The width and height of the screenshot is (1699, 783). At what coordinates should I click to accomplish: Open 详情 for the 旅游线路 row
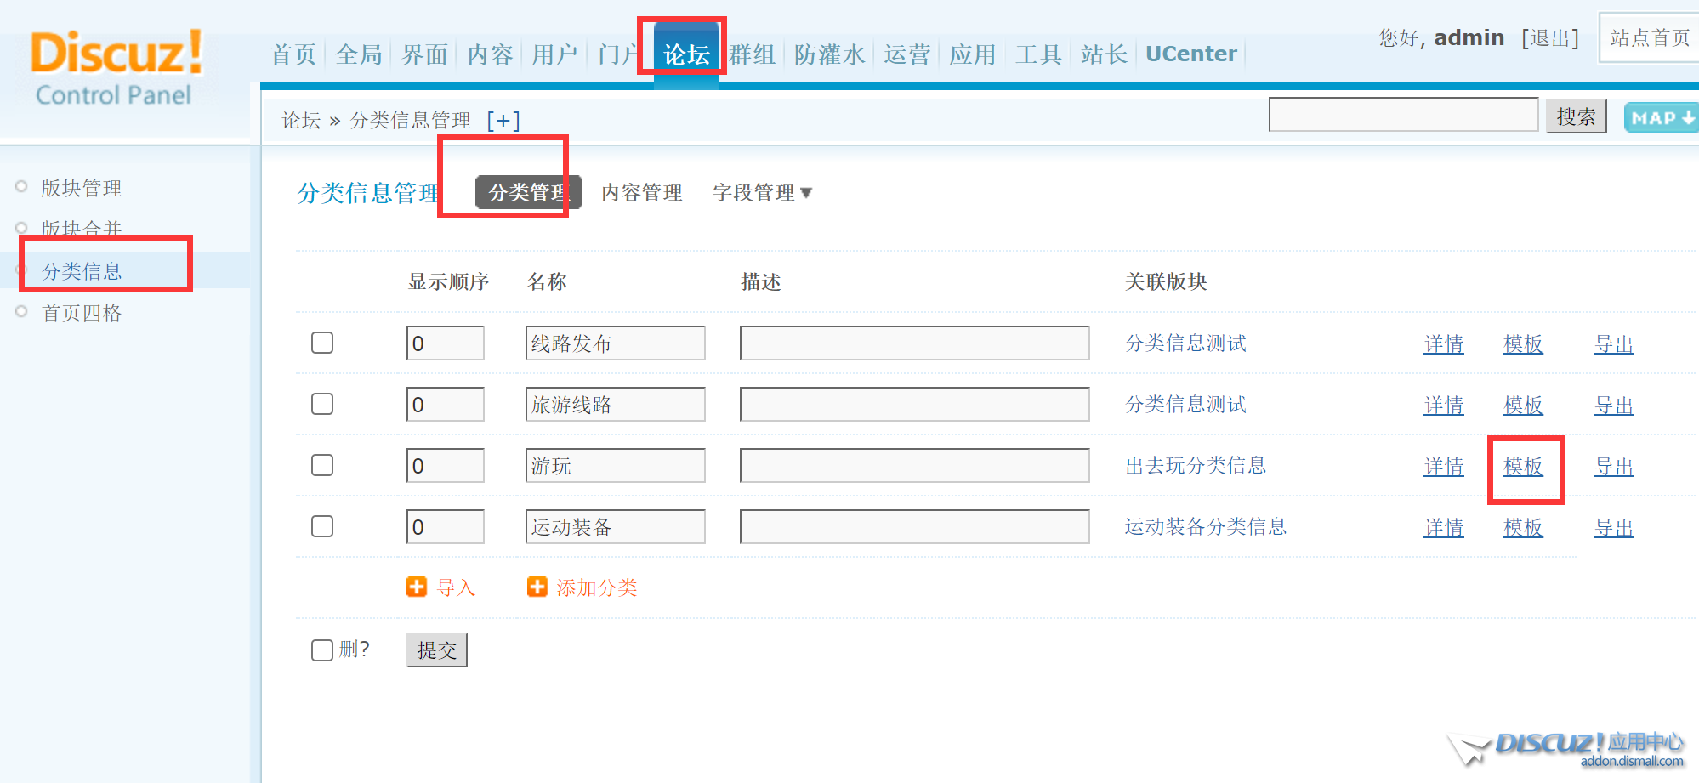click(x=1444, y=406)
